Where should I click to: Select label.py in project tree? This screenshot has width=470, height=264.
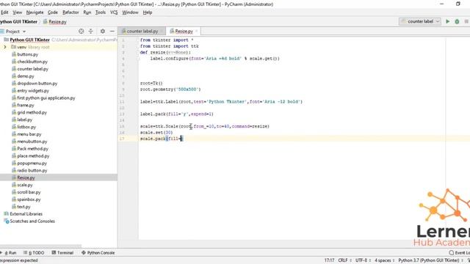(24, 120)
